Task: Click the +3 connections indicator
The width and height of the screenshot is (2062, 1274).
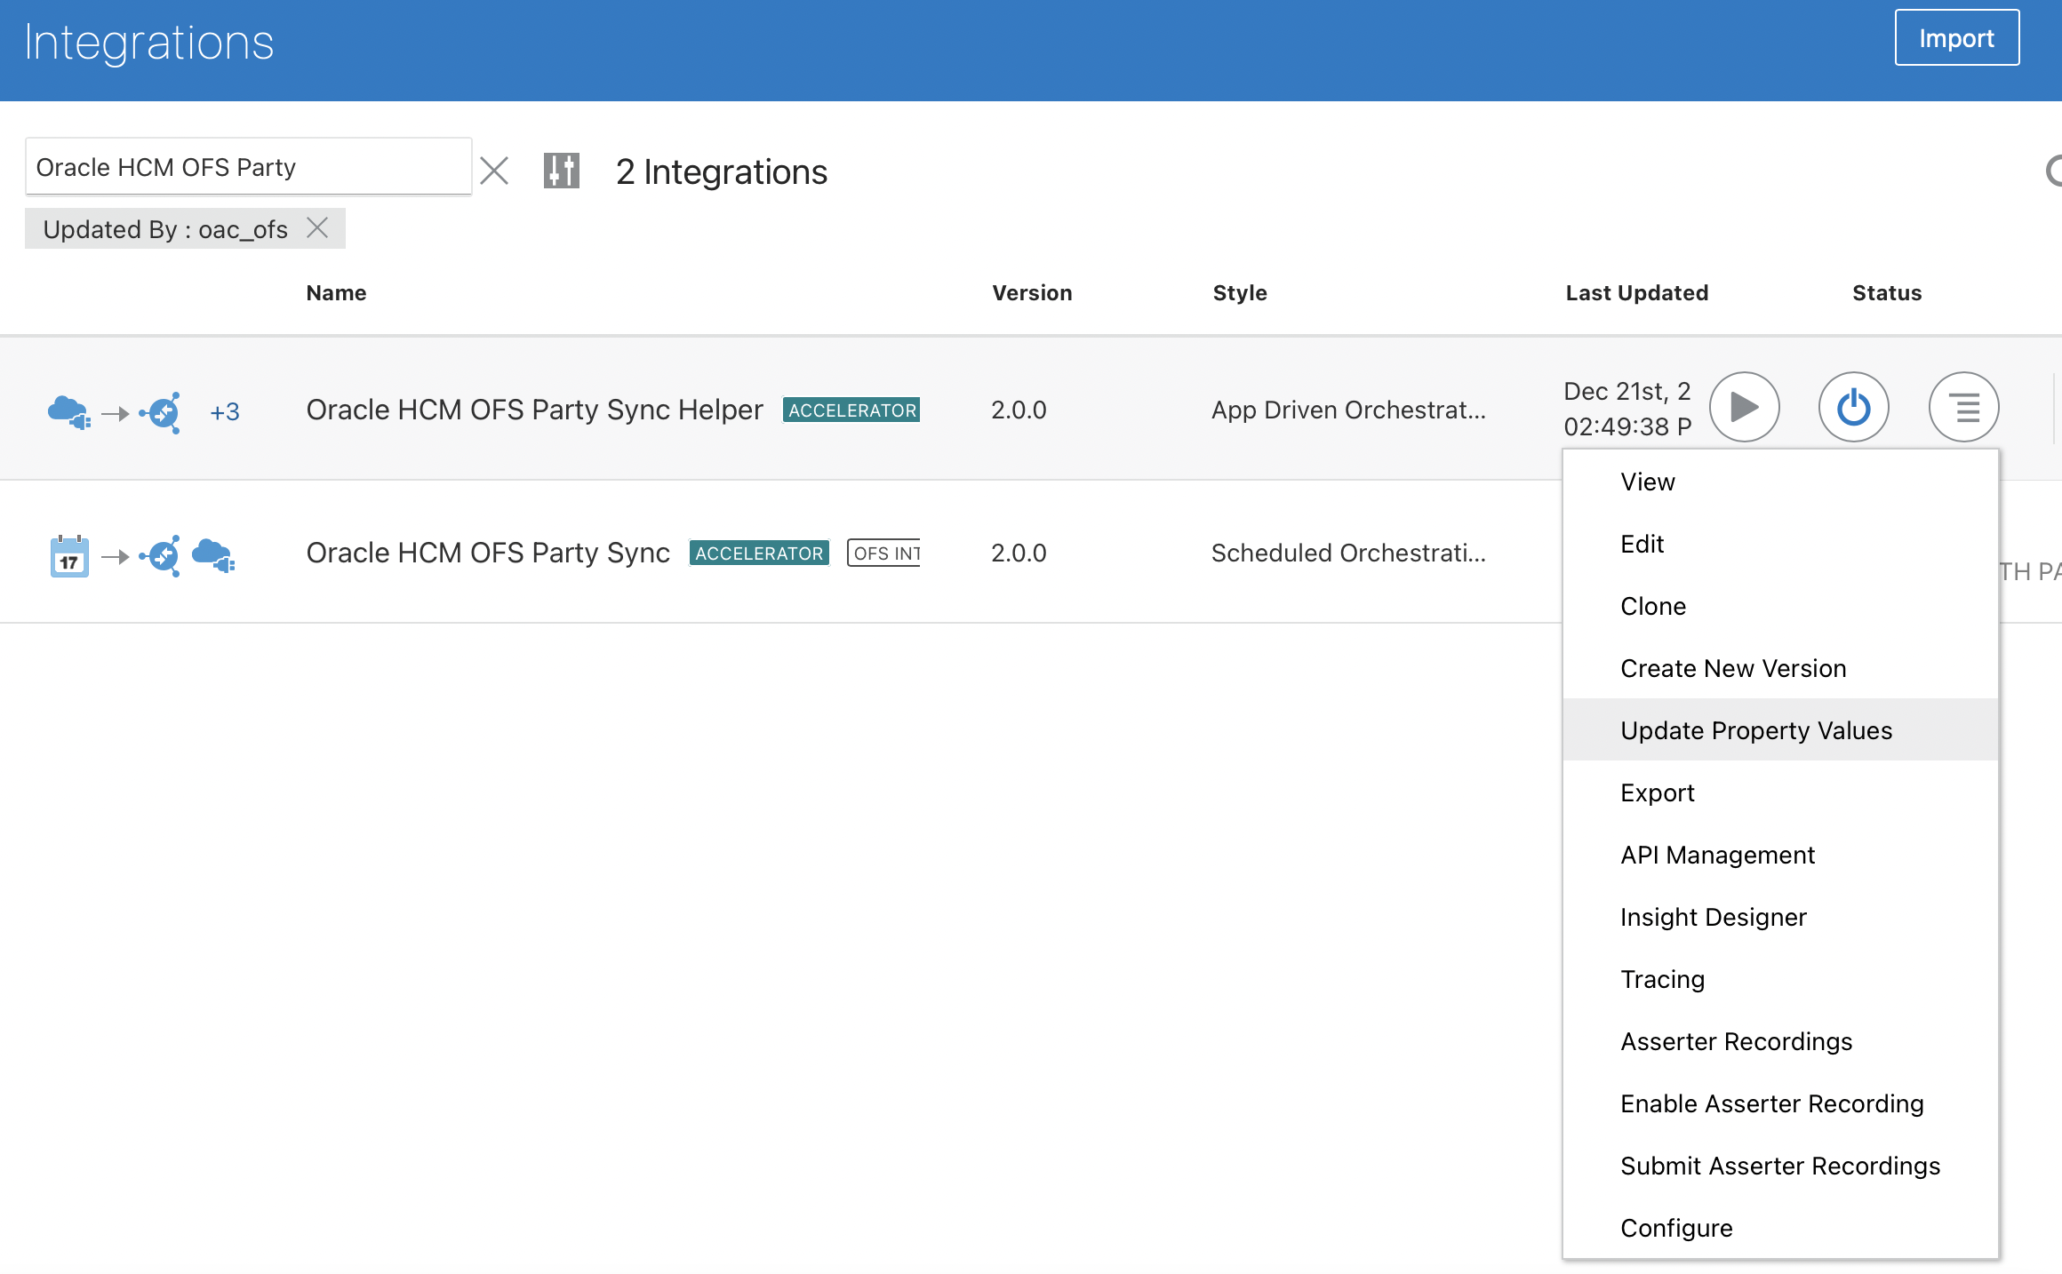Action: click(225, 412)
